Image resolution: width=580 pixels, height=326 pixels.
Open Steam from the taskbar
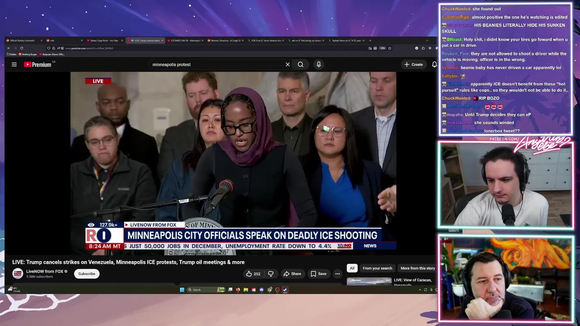[285, 290]
